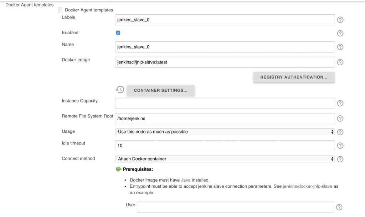Click the Prerequisites heading text
Viewport: 365px width, 217px height.
[x=138, y=169]
